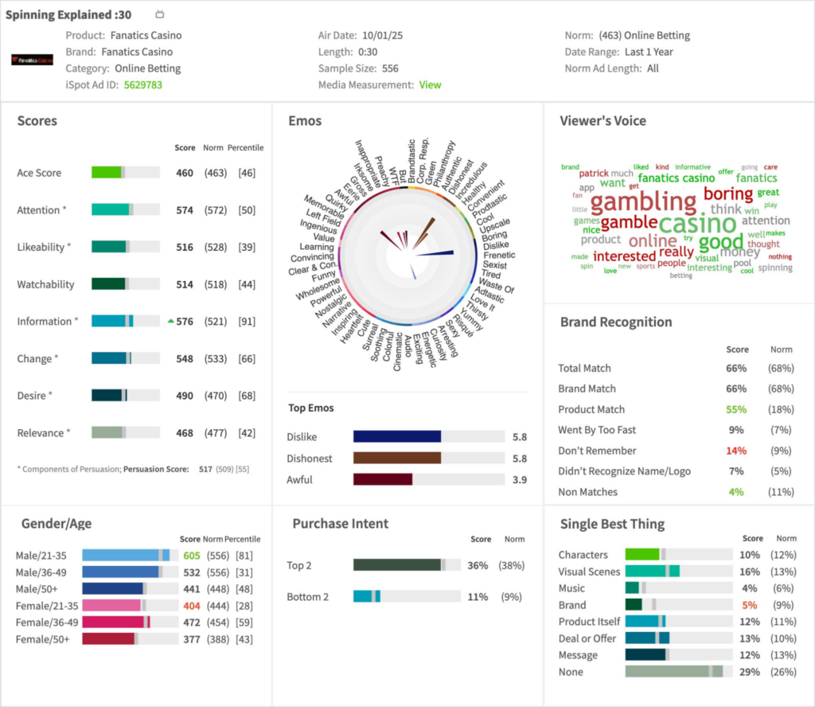Click the Dishonest brown bar in Top Emos
Image resolution: width=815 pixels, height=707 pixels.
click(x=396, y=459)
